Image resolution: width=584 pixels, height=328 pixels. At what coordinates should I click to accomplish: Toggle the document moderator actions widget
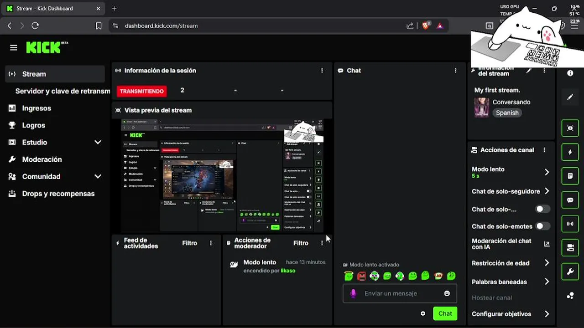click(570, 176)
